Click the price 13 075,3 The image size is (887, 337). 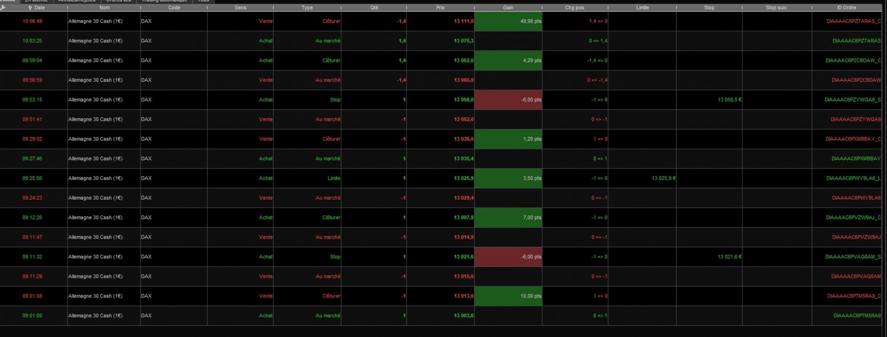pos(464,41)
